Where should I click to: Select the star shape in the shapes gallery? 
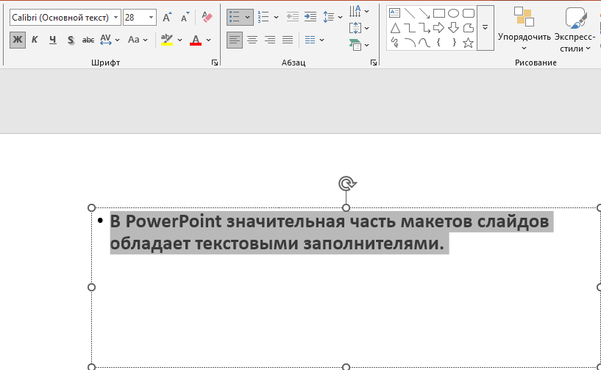coord(468,43)
